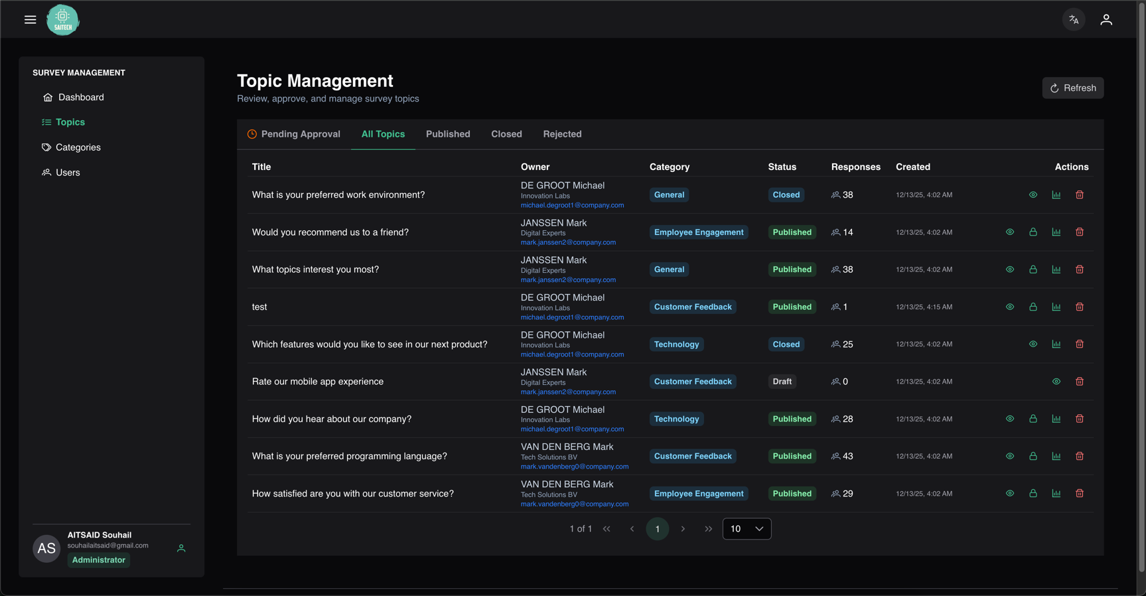The image size is (1146, 596).
Task: Open the language translation switcher
Action: [x=1074, y=20]
